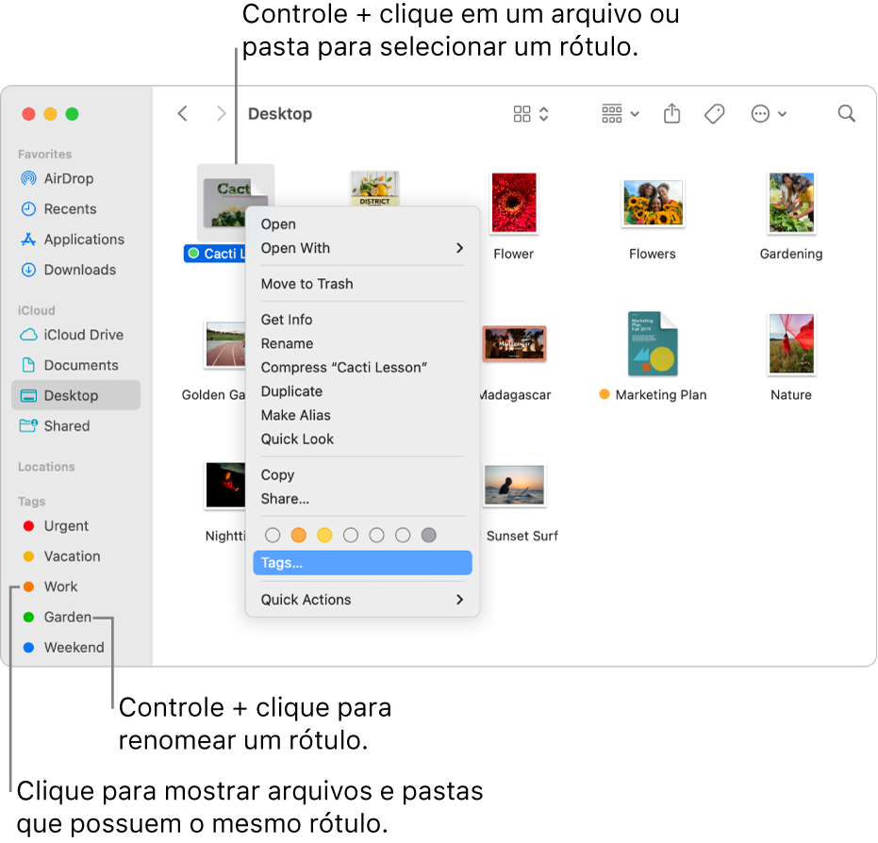The height and width of the screenshot is (843, 878).
Task: Select the Sunset Surf thumbnail
Action: coord(514,485)
